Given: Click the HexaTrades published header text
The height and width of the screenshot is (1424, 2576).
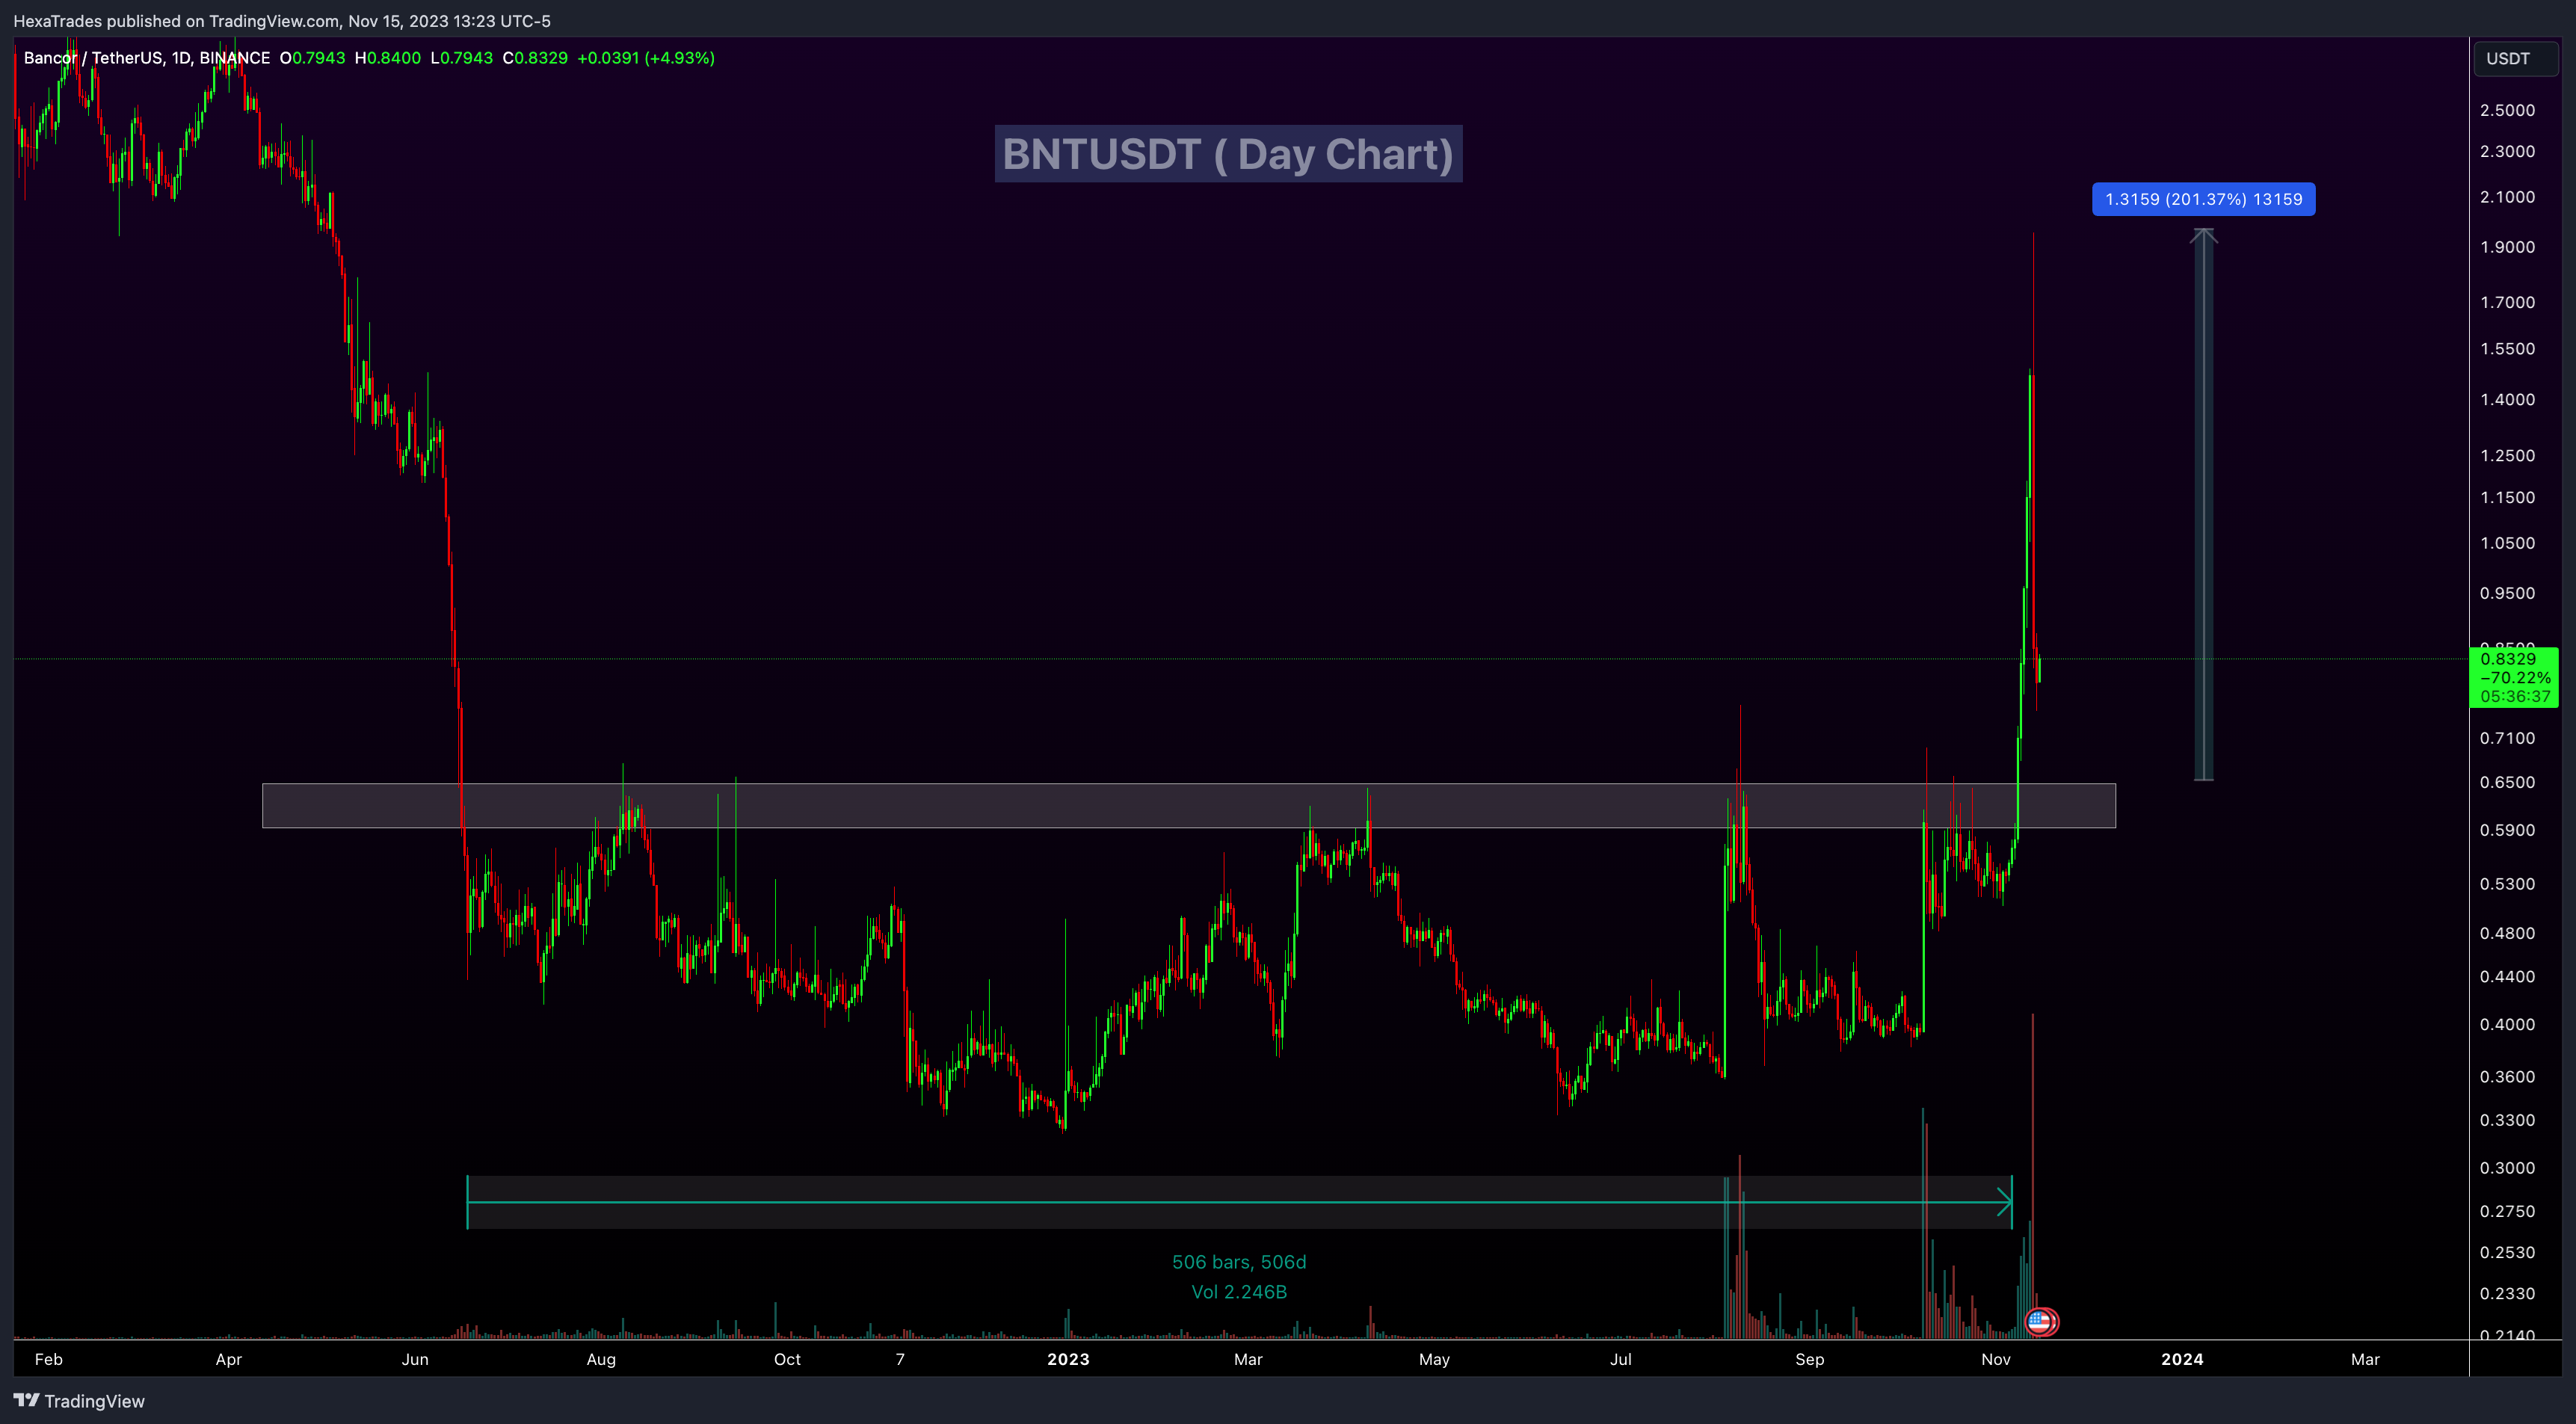Looking at the screenshot, I should pyautogui.click(x=282, y=21).
